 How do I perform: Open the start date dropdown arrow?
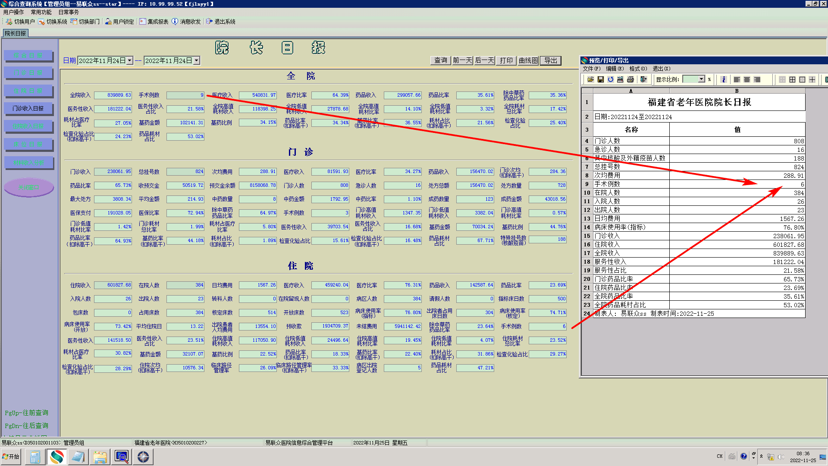(x=129, y=61)
